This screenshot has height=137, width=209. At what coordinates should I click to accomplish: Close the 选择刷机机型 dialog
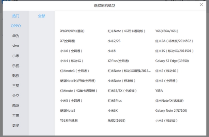(x=201, y=5)
